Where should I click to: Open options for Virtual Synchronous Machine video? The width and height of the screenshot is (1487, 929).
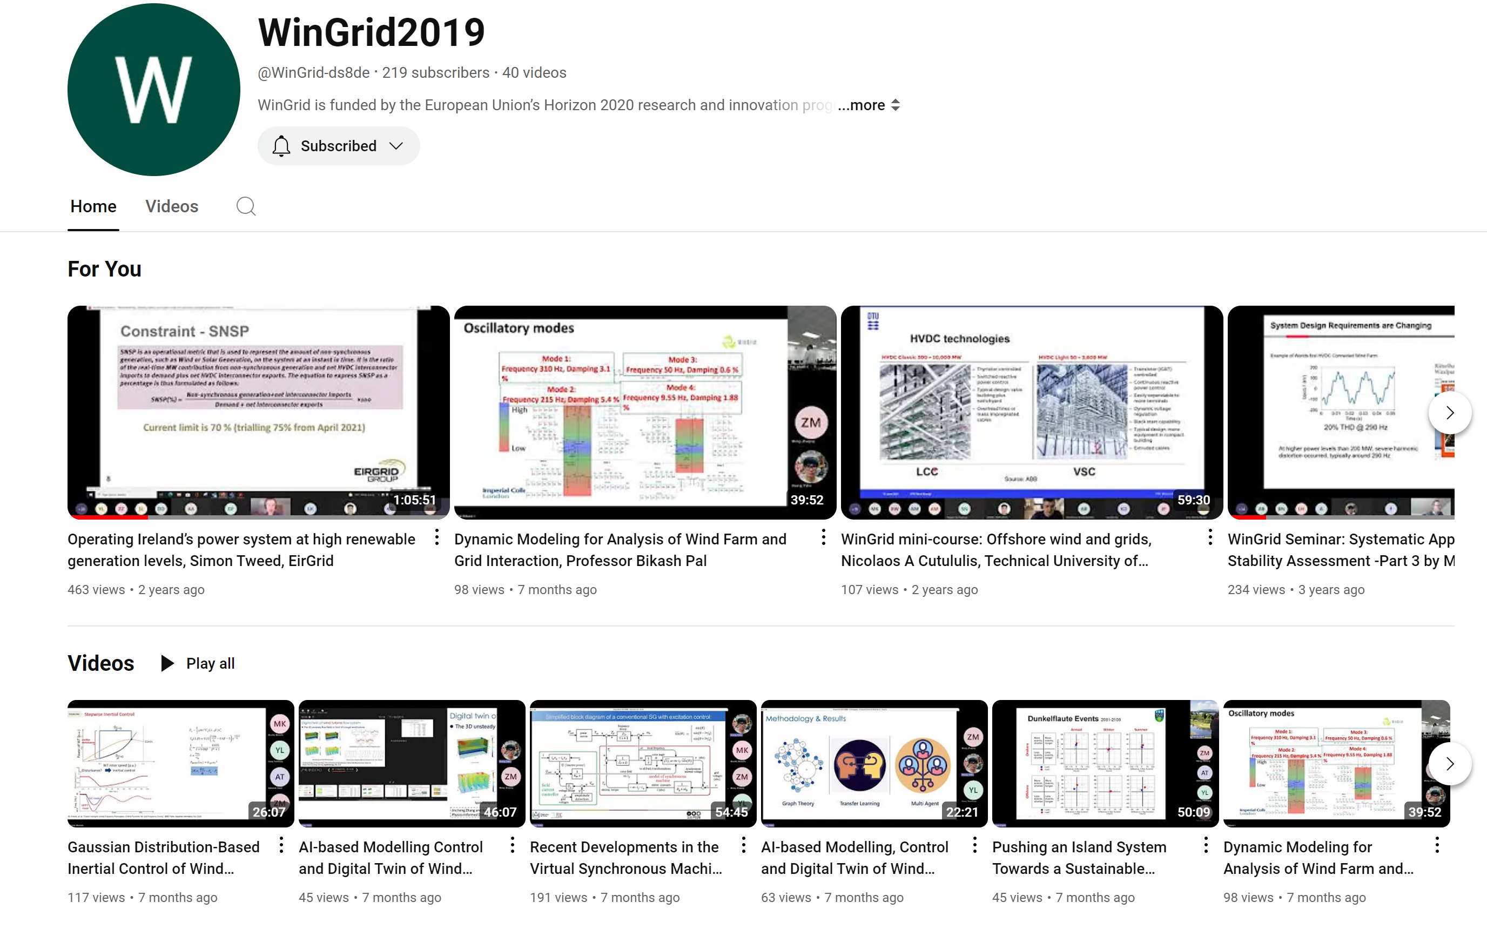(x=743, y=845)
